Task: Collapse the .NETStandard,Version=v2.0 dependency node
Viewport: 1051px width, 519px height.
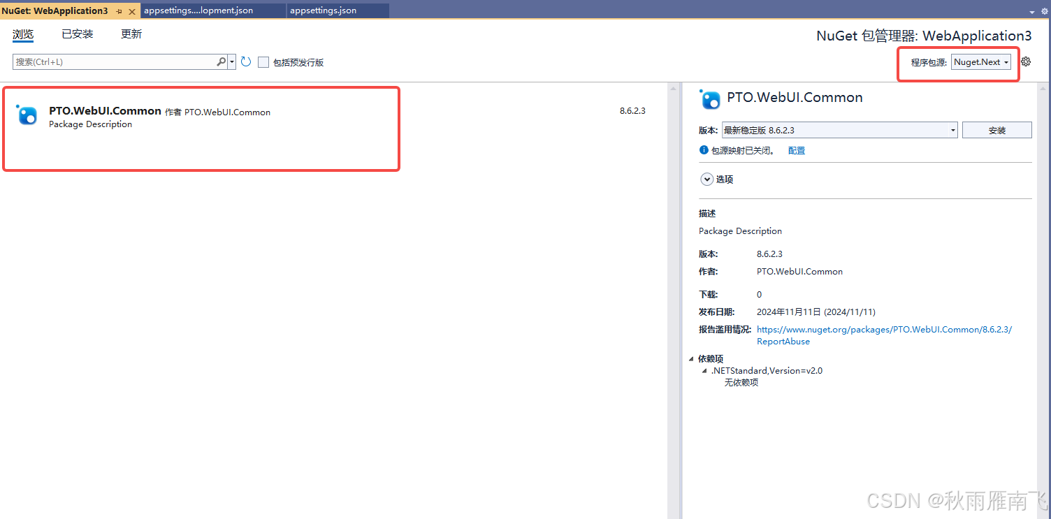Action: click(x=704, y=371)
